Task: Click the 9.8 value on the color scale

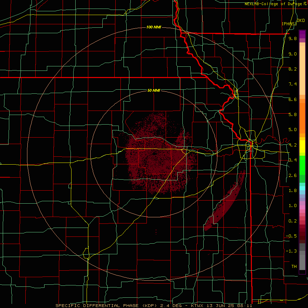Action: (x=293, y=39)
